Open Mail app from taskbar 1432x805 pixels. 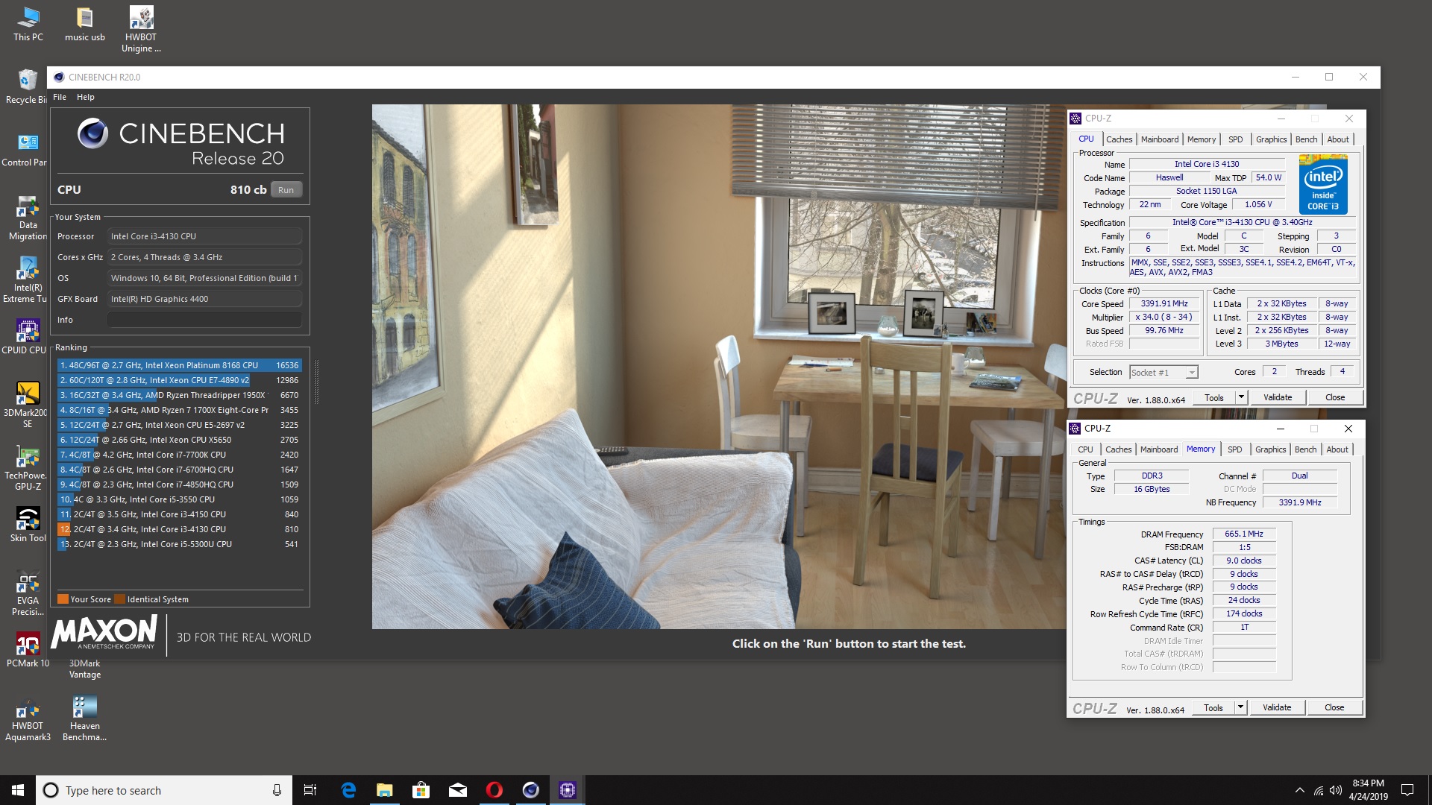tap(458, 790)
